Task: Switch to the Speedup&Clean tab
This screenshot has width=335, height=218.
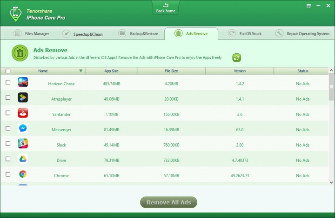Action: [x=82, y=34]
